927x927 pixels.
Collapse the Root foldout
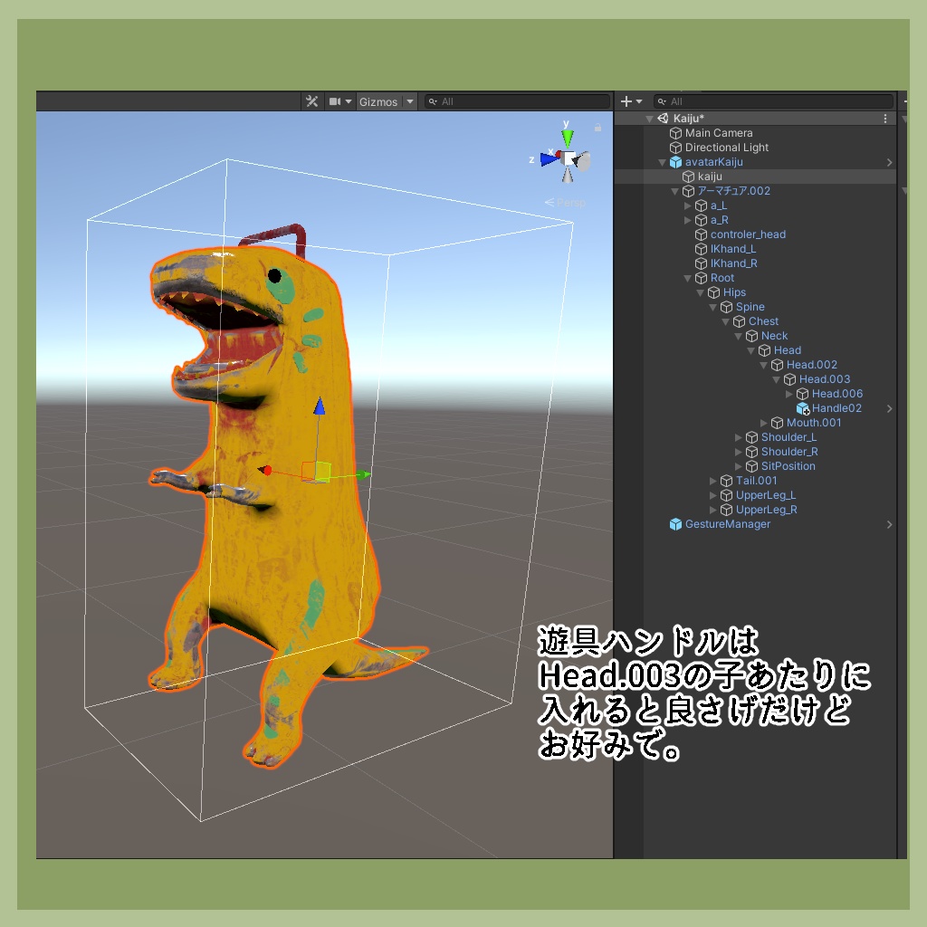point(688,279)
